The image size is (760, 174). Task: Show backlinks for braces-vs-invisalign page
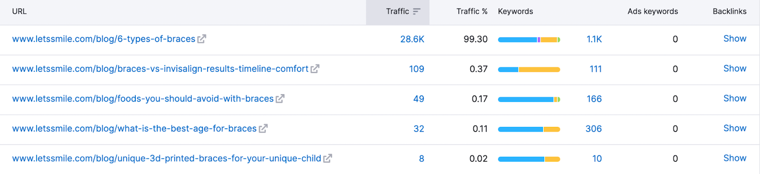click(x=735, y=68)
